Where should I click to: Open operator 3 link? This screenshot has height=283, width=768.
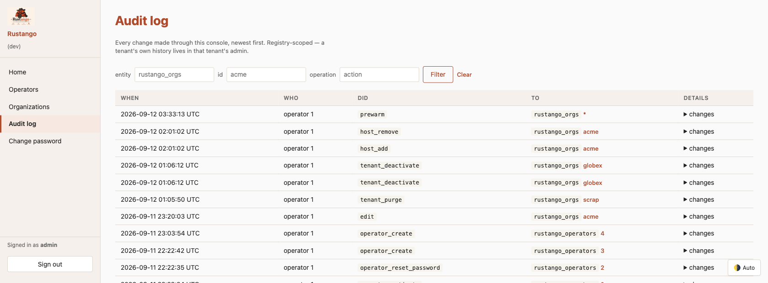(602, 251)
